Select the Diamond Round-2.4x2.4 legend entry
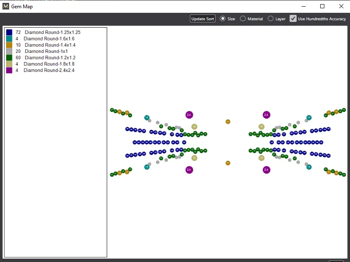This screenshot has width=350, height=262. tap(49, 70)
